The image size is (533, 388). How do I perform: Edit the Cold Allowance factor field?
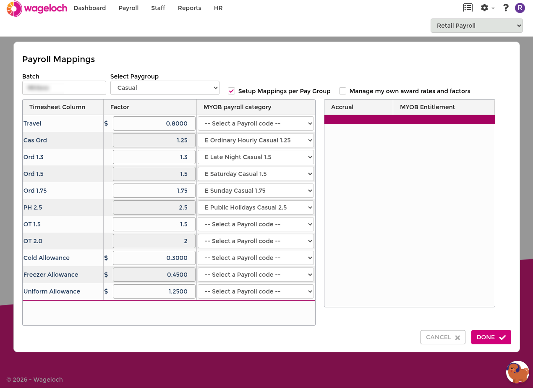pyautogui.click(x=154, y=258)
